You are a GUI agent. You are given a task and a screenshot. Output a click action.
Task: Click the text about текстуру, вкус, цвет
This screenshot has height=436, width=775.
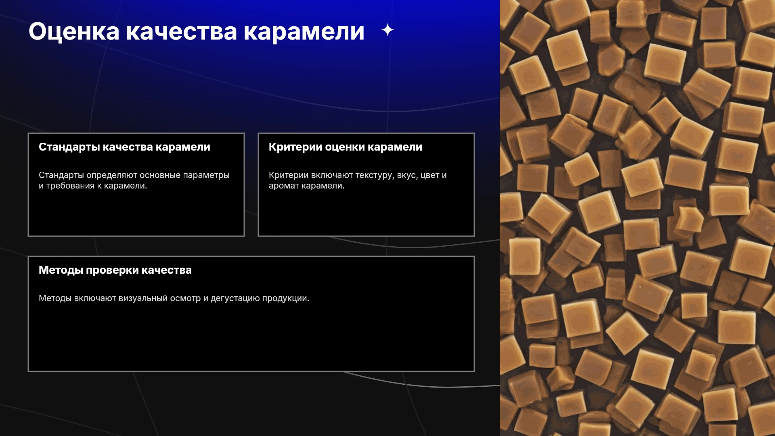pyautogui.click(x=358, y=175)
